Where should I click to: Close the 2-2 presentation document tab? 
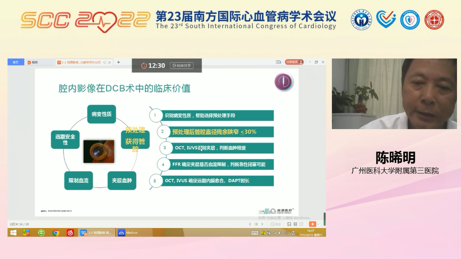click(110, 62)
